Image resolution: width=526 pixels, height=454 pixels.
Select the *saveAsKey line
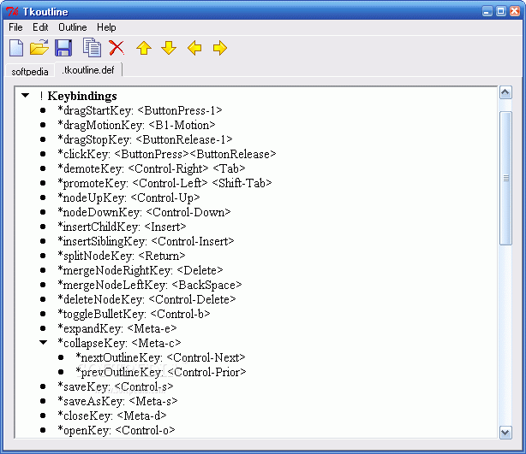click(x=117, y=402)
